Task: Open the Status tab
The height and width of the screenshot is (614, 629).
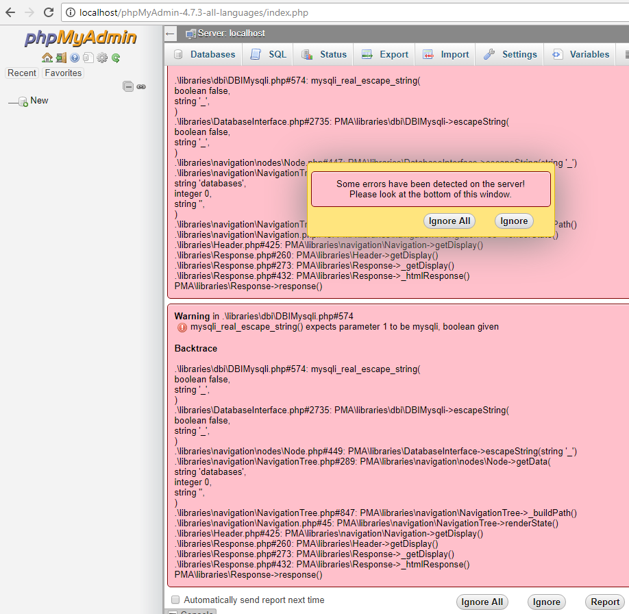Action: (324, 55)
